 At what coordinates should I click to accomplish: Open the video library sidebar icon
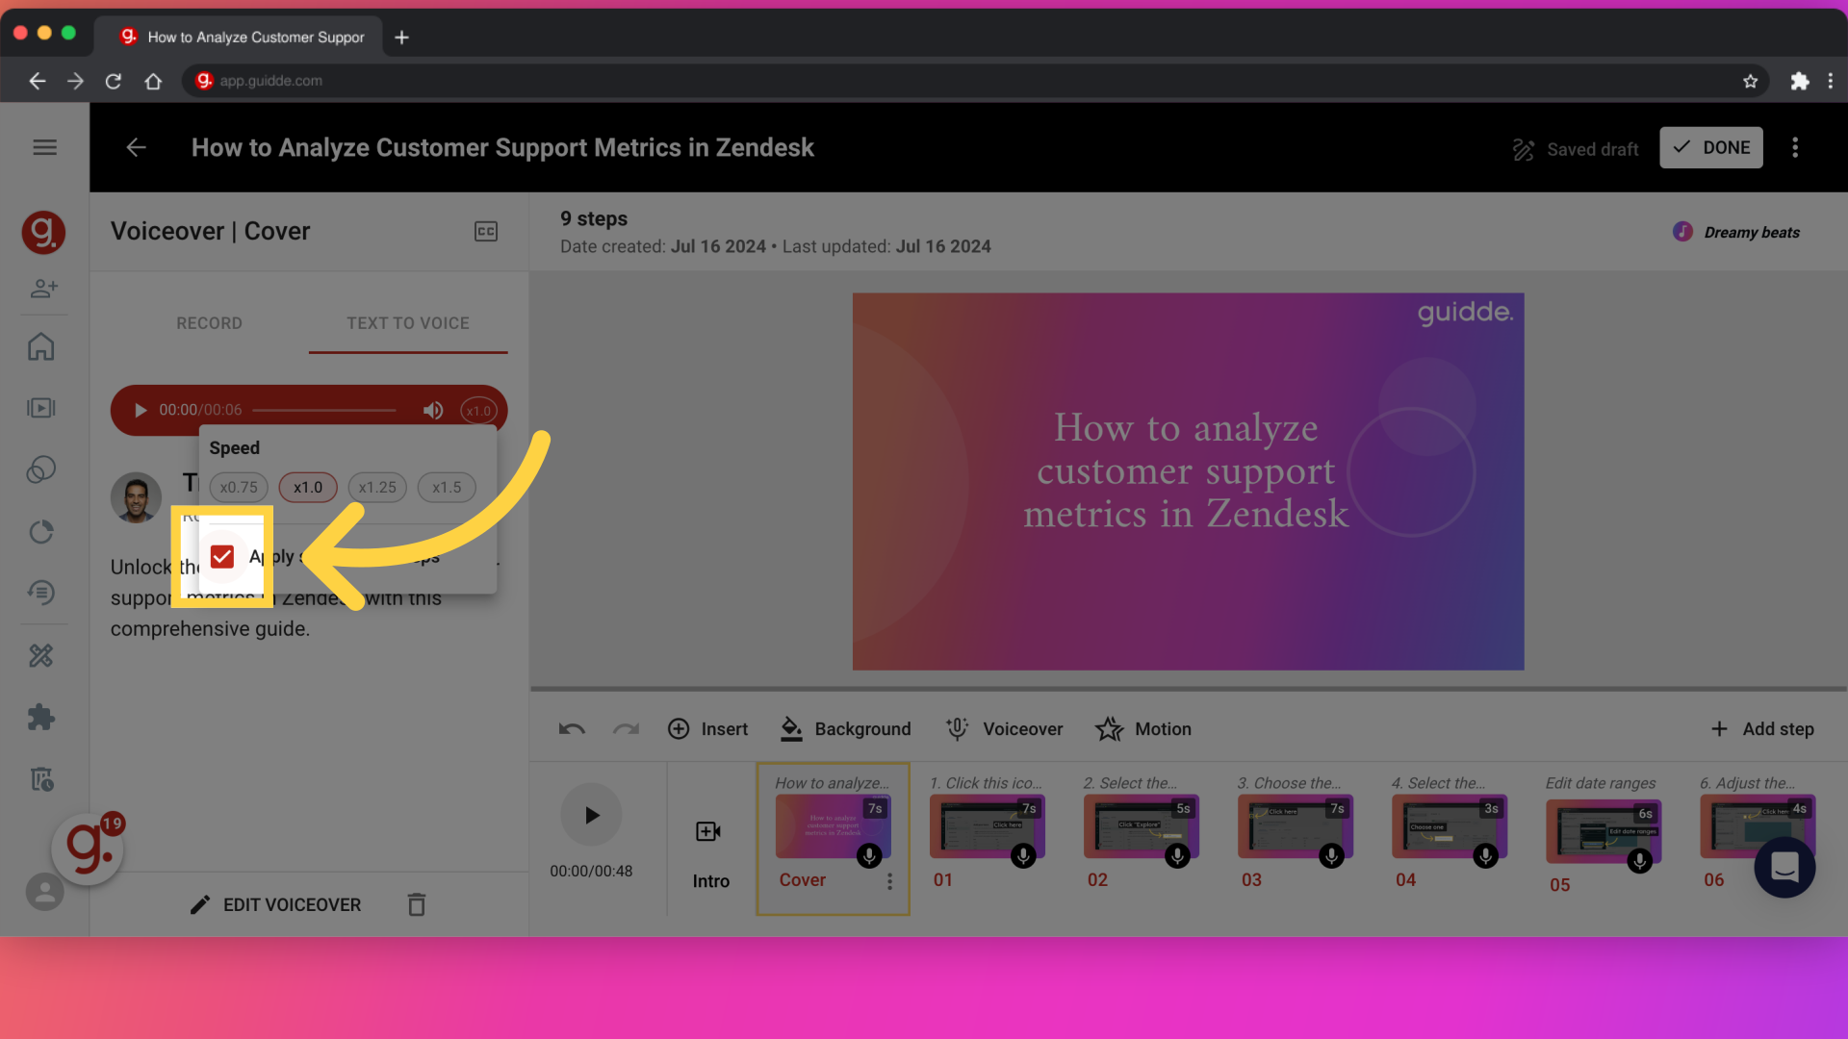pyautogui.click(x=41, y=408)
